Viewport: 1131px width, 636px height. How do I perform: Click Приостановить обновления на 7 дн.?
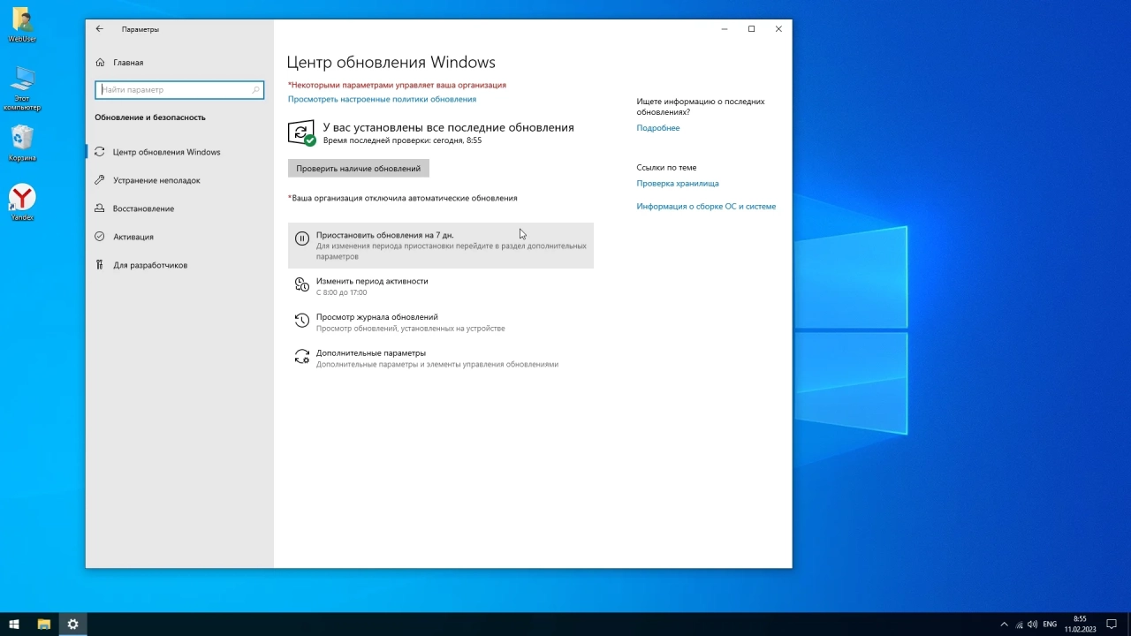coord(441,246)
